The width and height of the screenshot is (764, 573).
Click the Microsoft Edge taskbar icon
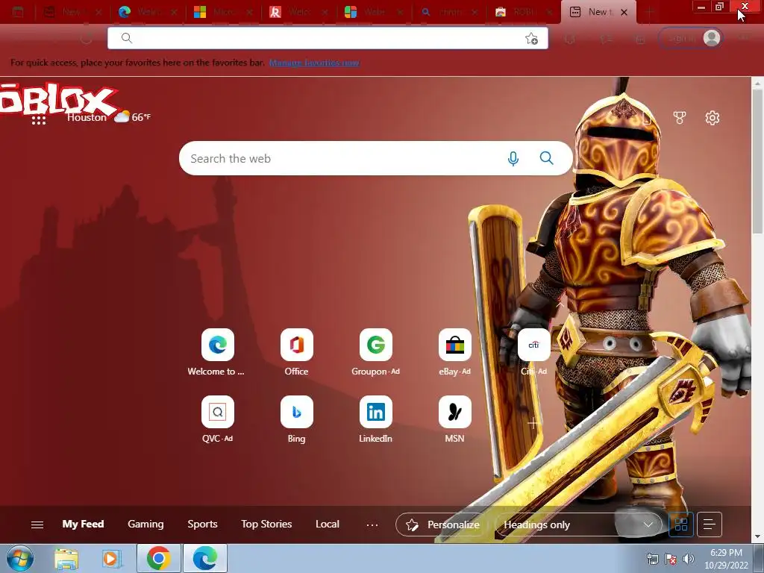tap(205, 558)
